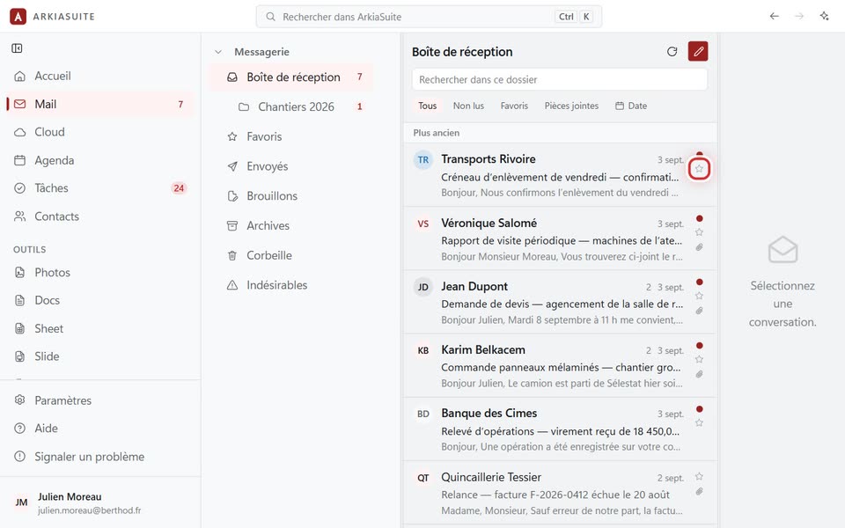Open the Jean Dupont devis conversation

pos(560,302)
